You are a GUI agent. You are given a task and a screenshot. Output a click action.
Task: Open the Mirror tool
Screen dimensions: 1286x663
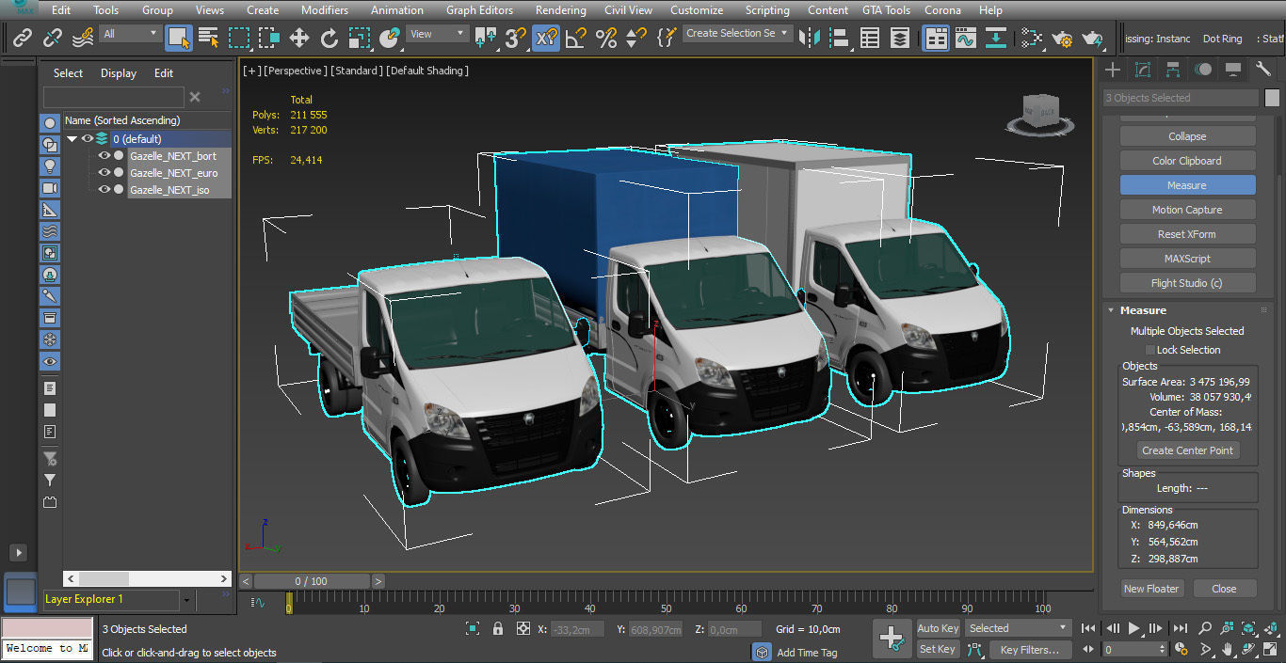click(809, 38)
